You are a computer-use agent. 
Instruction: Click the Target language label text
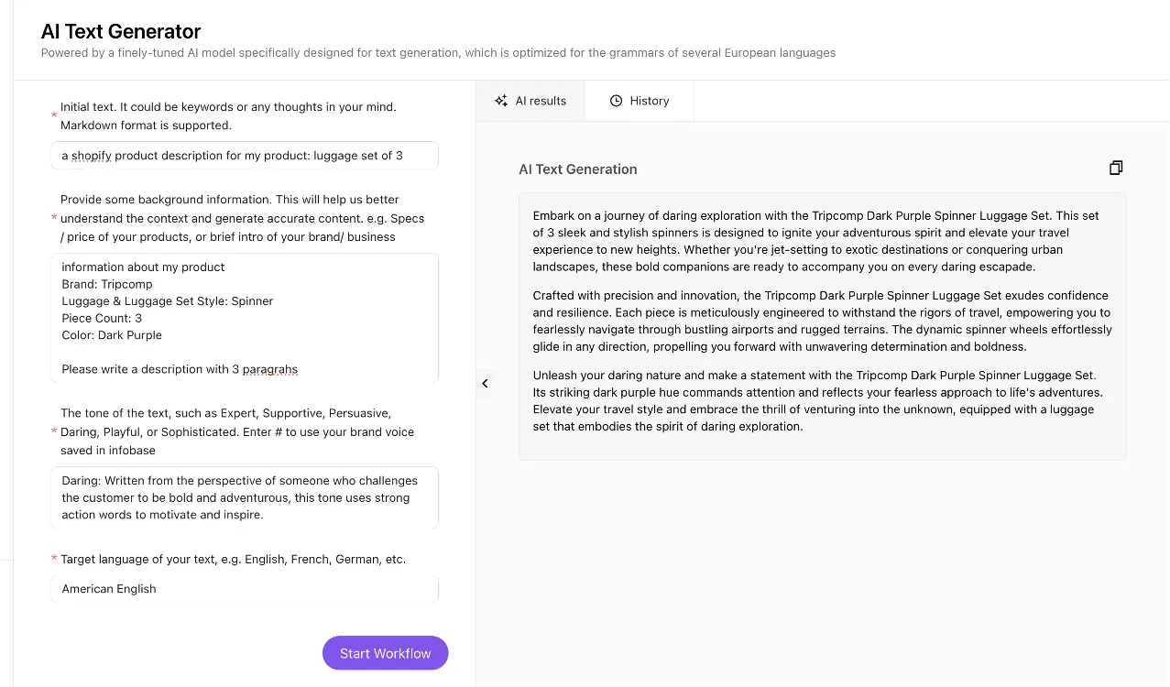pos(233,559)
